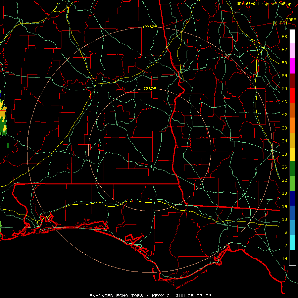The width and height of the screenshot is (298, 298).
Task: Click the 38 legend scale value
Action: click(284, 128)
